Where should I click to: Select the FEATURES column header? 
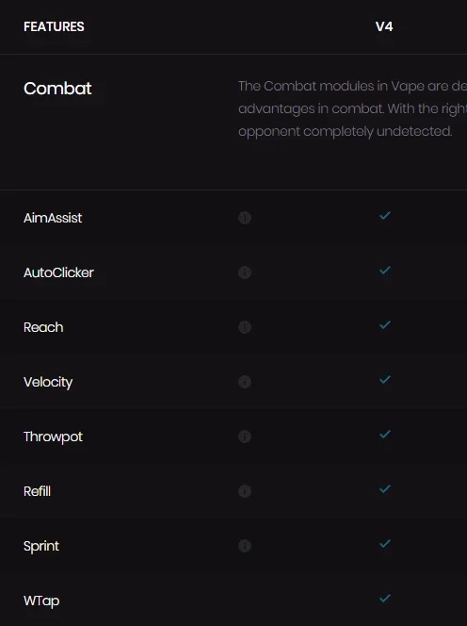pyautogui.click(x=54, y=26)
